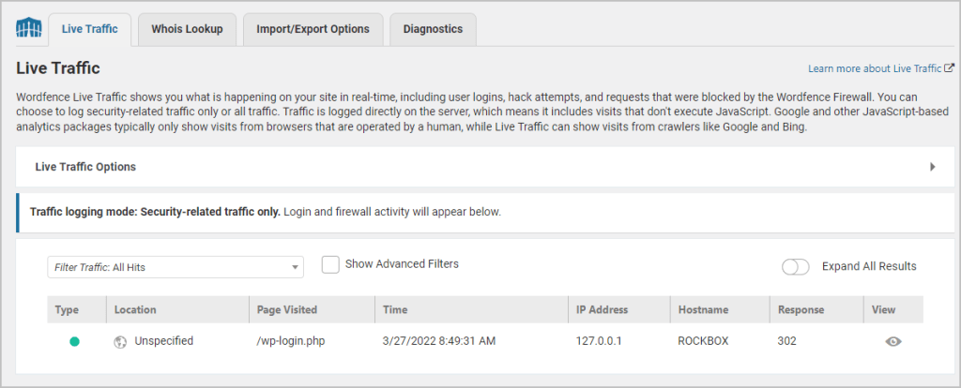This screenshot has width=961, height=388.
Task: Switch to the Live Traffic tab
Action: coord(89,29)
